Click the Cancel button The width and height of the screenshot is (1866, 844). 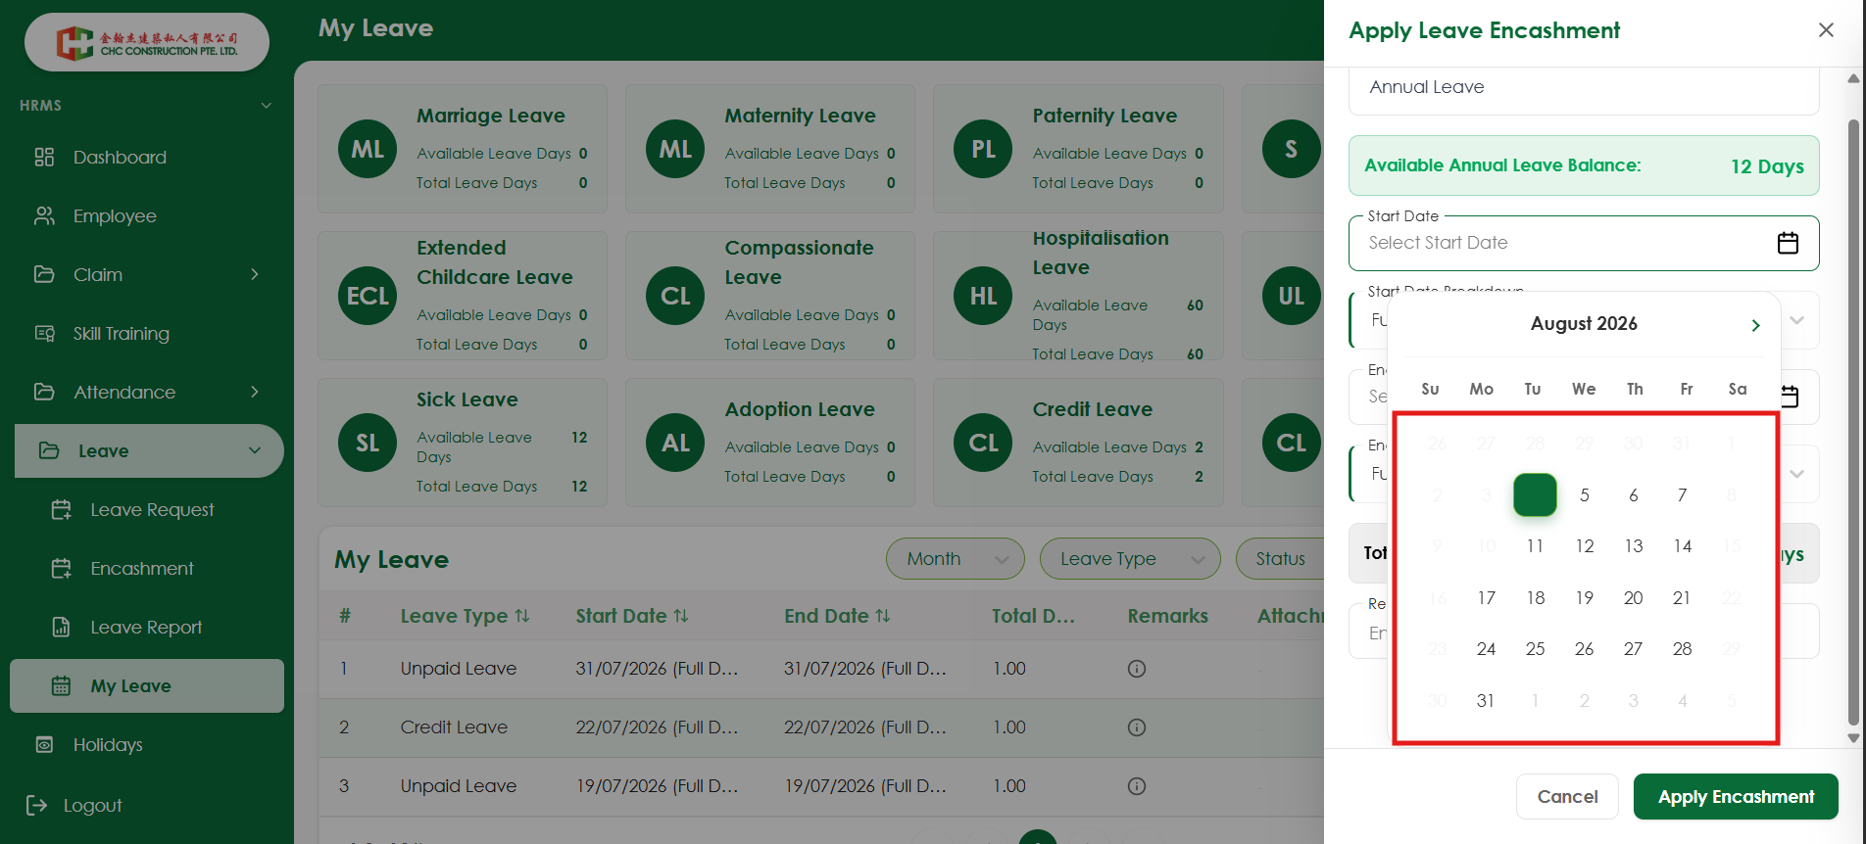click(1567, 796)
